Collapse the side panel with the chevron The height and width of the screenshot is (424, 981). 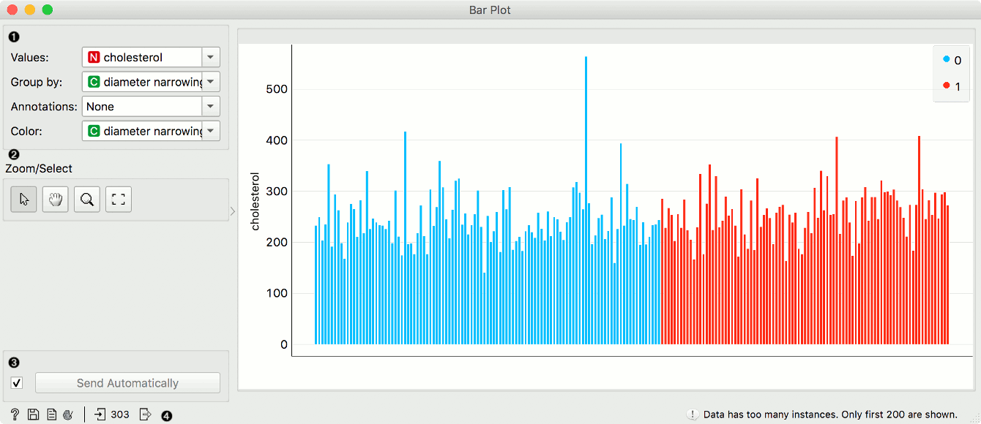[233, 211]
